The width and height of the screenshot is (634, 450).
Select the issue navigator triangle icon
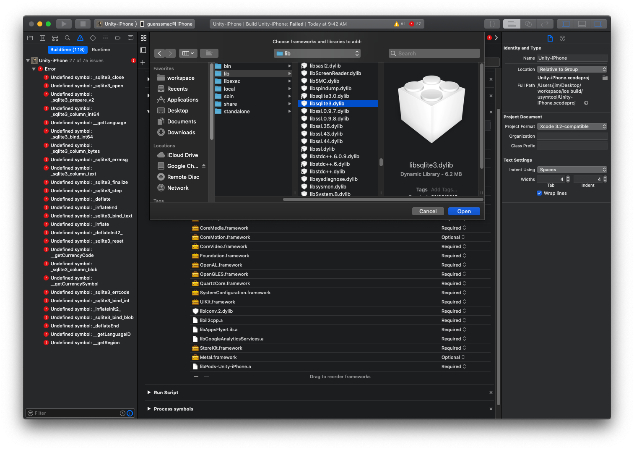80,38
